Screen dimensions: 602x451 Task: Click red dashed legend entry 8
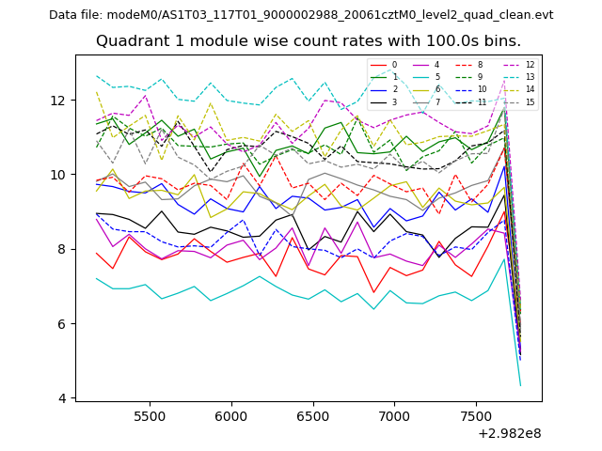pos(468,65)
